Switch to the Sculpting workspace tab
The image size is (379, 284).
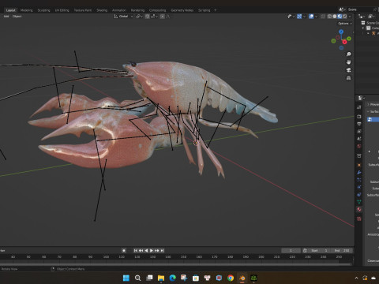point(43,10)
